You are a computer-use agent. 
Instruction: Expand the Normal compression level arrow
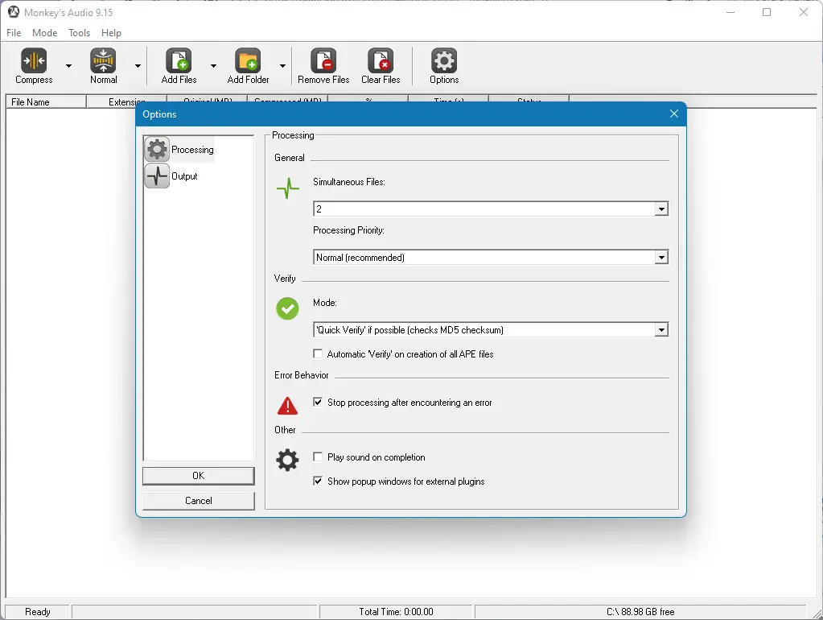pos(138,66)
